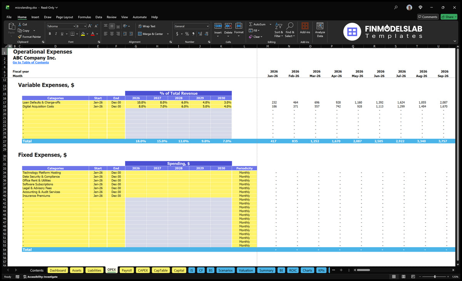Open Find & Select
Viewport: 462px width, 281px height.
290,30
